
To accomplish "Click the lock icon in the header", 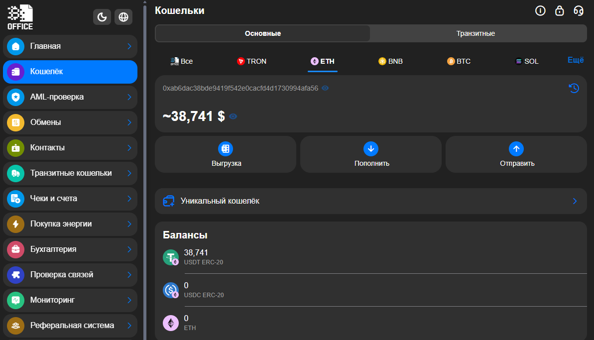I will pyautogui.click(x=559, y=10).
